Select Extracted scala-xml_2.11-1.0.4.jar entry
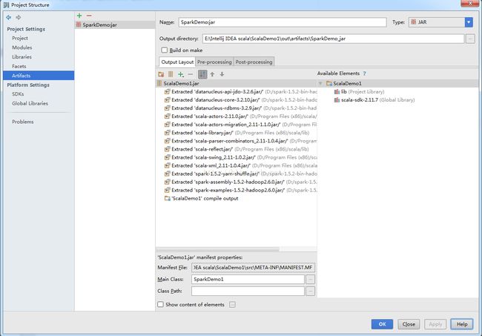This screenshot has width=482, height=336. click(241, 165)
